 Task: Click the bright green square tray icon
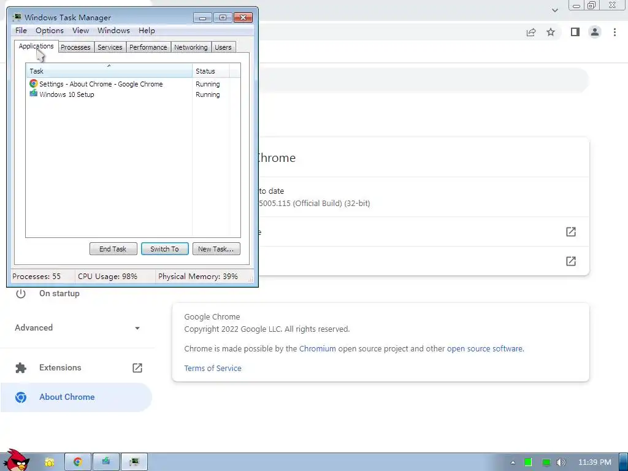pos(528,462)
